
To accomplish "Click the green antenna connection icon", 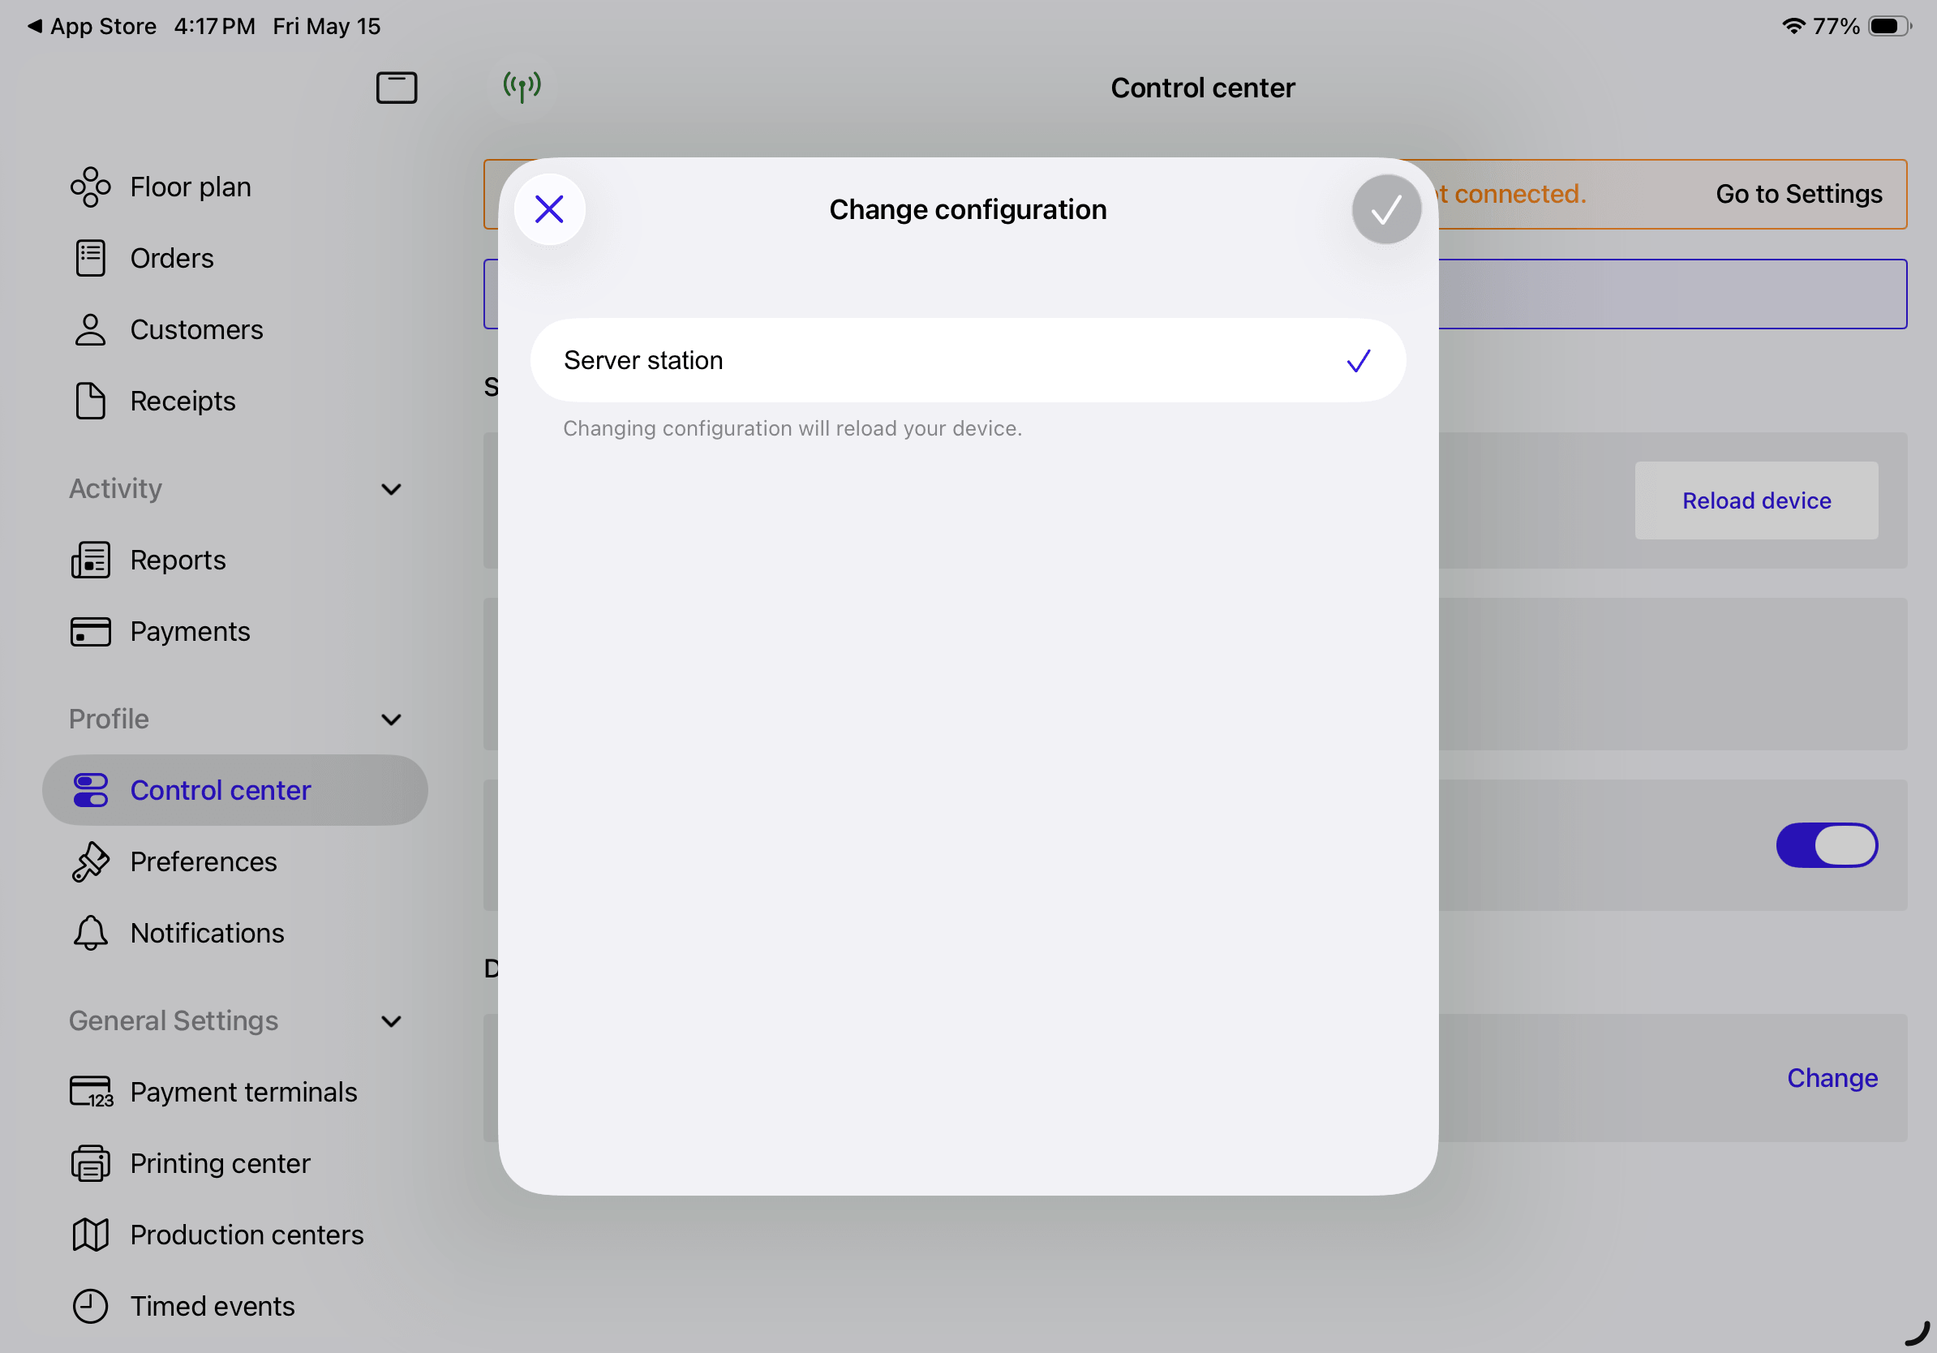I will point(522,86).
